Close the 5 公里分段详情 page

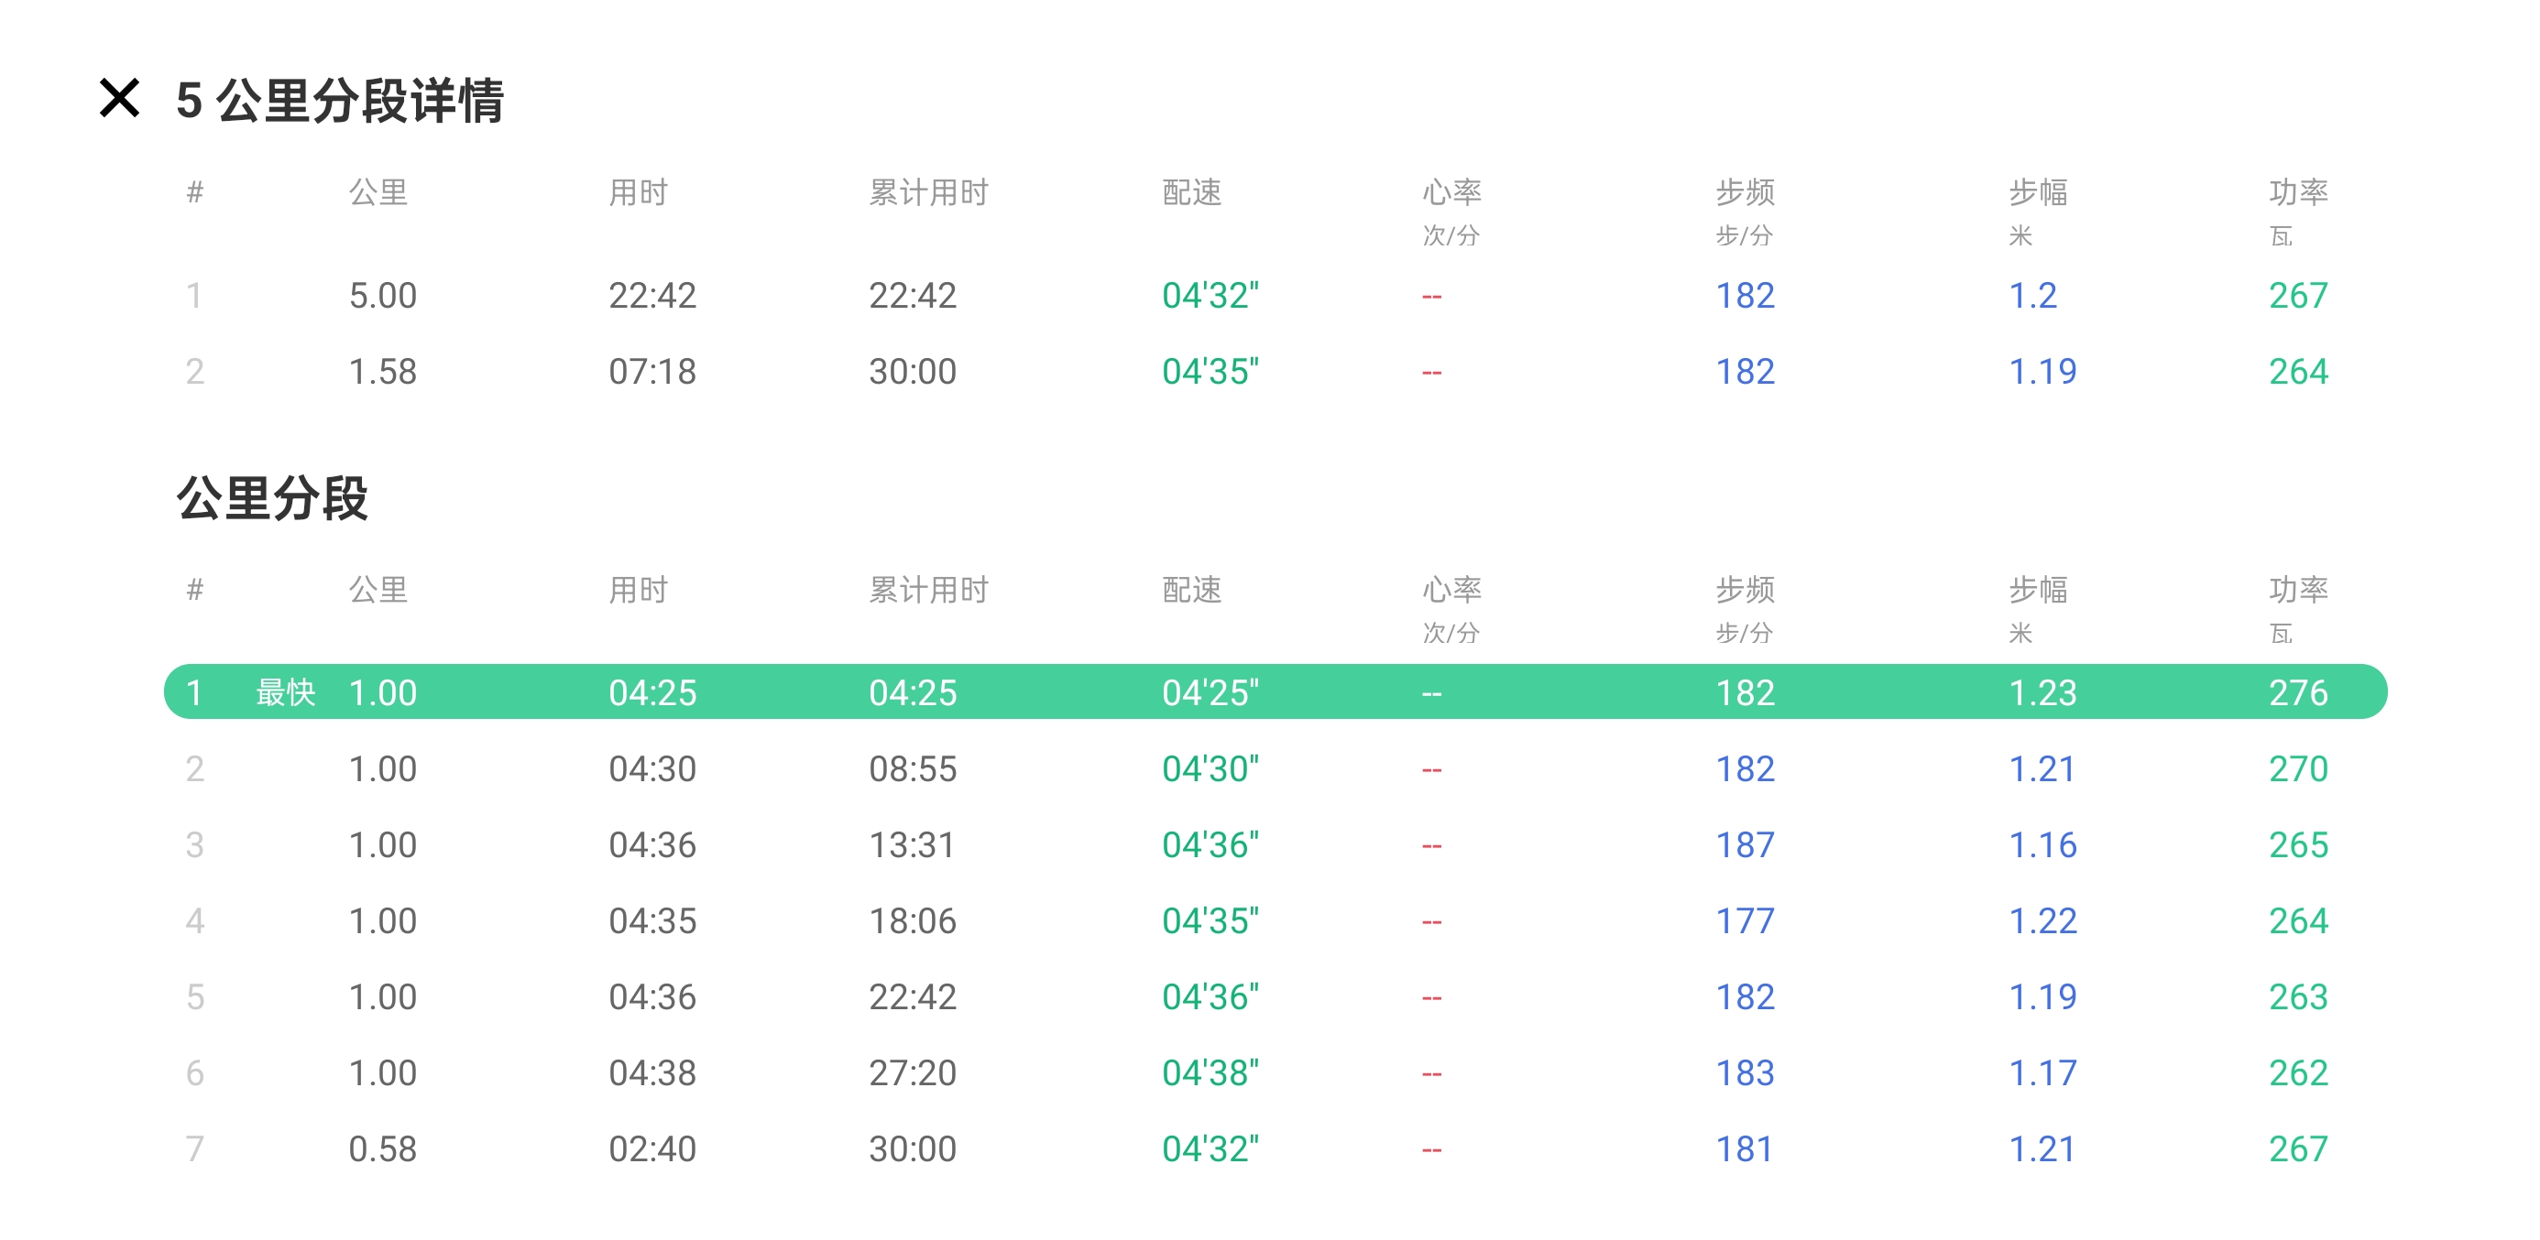[x=119, y=99]
